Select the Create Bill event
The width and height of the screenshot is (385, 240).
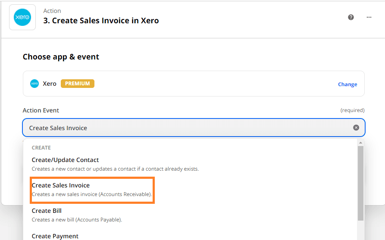(x=47, y=211)
